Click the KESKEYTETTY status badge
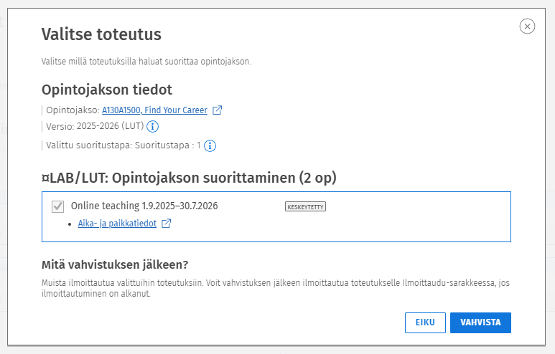This screenshot has width=555, height=354. coord(305,206)
